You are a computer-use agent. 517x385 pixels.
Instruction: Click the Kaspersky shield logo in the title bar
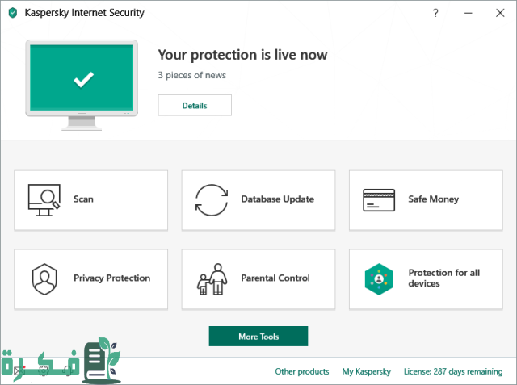(13, 13)
